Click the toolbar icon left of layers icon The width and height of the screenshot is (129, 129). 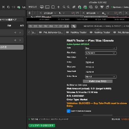coord(91,7)
